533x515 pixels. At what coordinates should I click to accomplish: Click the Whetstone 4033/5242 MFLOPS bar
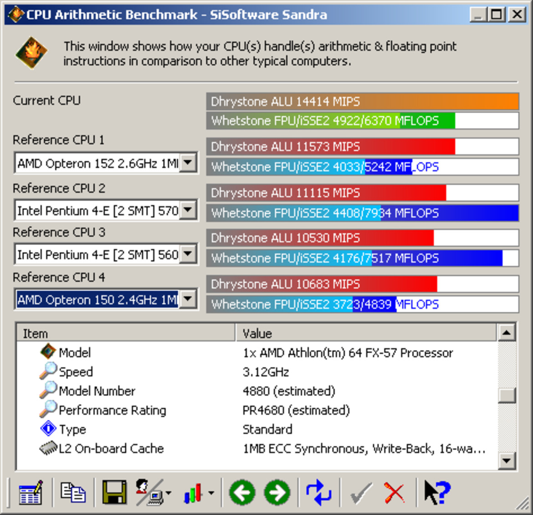(x=362, y=167)
